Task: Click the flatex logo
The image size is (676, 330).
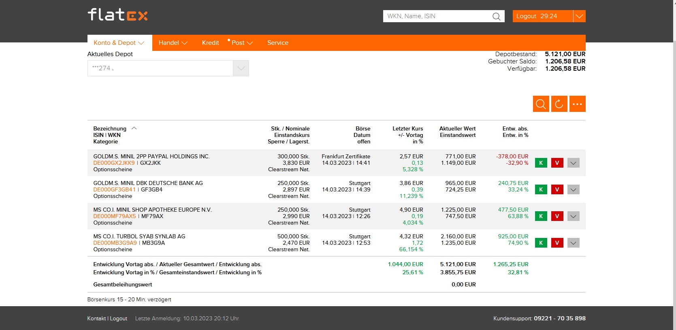Action: tap(117, 15)
